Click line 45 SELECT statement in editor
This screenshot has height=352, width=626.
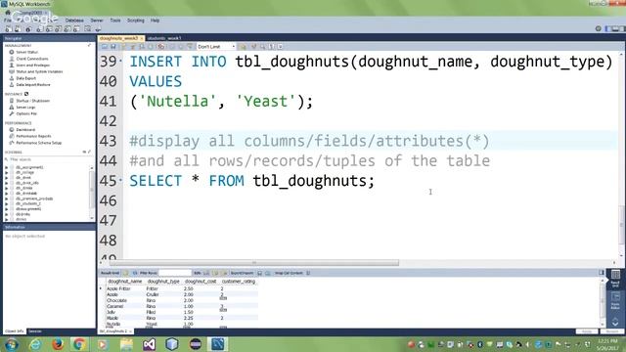pos(252,181)
